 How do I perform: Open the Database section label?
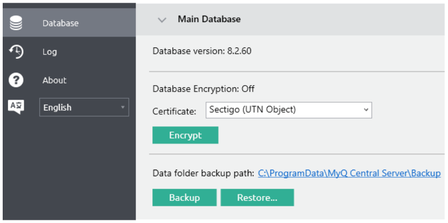pos(60,23)
